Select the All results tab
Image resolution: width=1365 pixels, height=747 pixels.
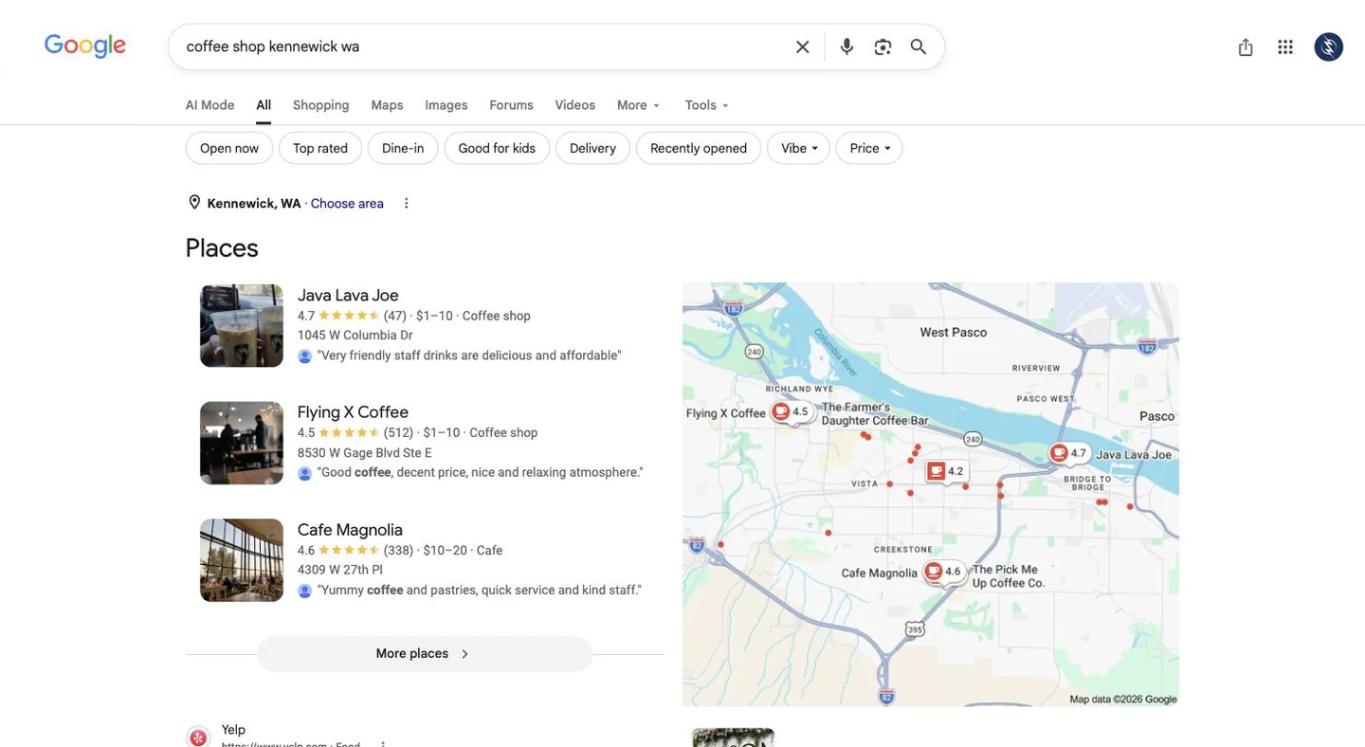pyautogui.click(x=264, y=105)
